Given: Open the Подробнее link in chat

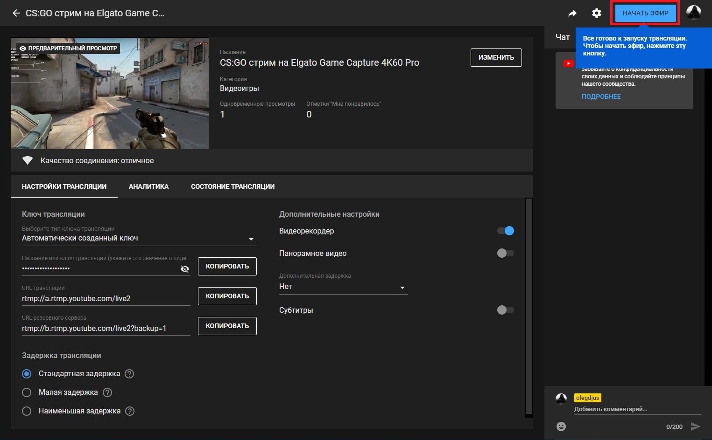Looking at the screenshot, I should 601,96.
